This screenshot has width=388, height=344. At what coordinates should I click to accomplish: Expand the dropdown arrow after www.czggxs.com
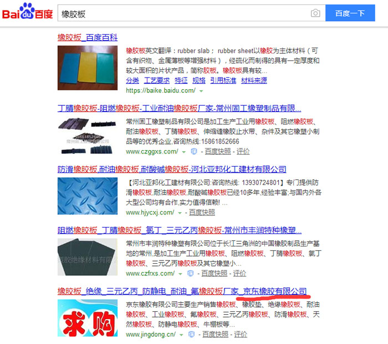coord(183,152)
